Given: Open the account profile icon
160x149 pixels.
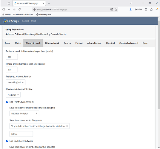Looking at the screenshot, I should point(146,10).
